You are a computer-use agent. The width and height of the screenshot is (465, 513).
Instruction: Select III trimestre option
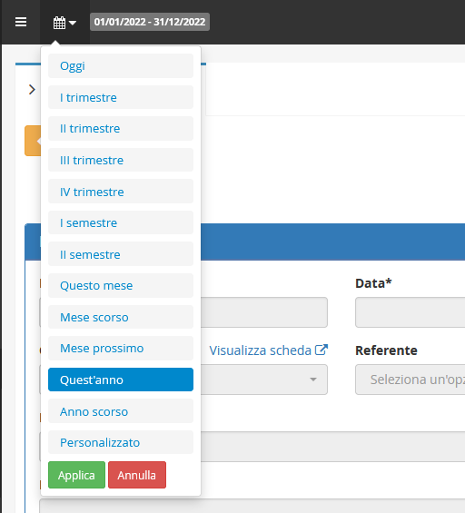pyautogui.click(x=121, y=160)
